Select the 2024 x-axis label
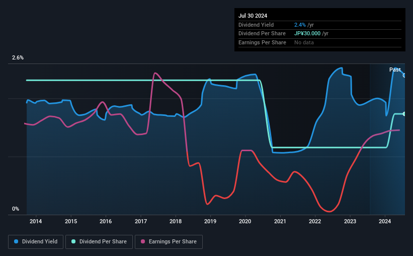The image size is (413, 256). (385, 221)
